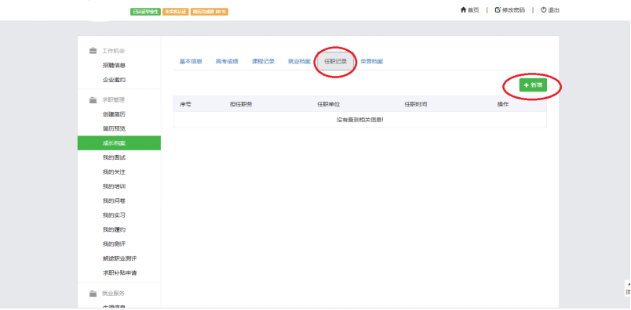Viewport: 631px width, 310px height.
Task: Click the 任职记录 tab
Action: pyautogui.click(x=336, y=61)
